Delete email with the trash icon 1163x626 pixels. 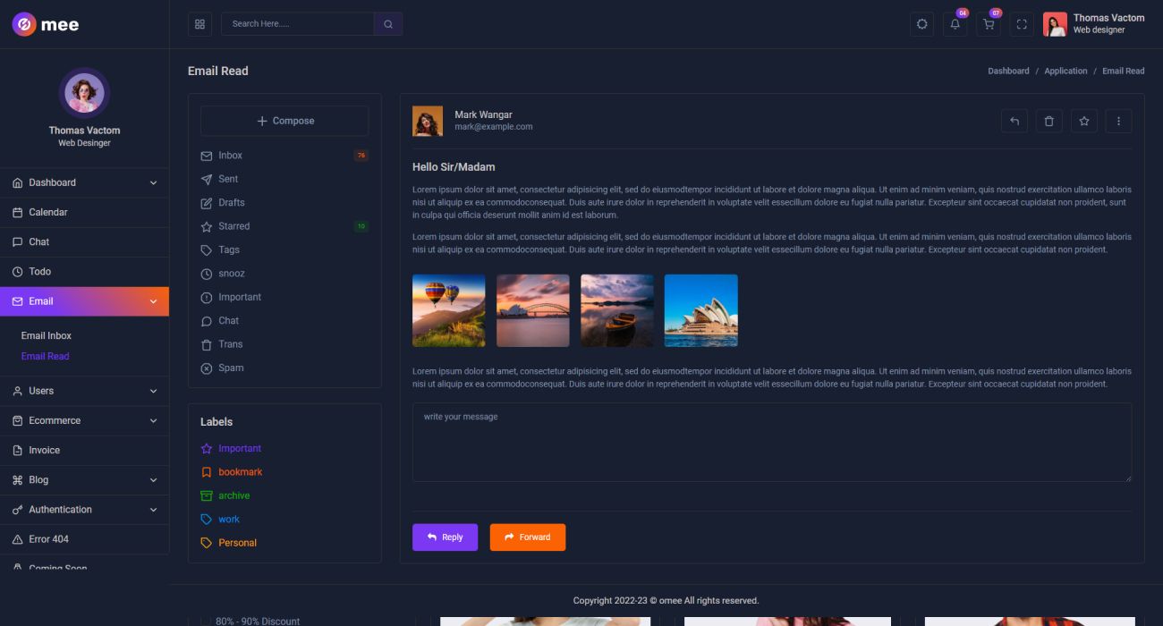(1049, 121)
